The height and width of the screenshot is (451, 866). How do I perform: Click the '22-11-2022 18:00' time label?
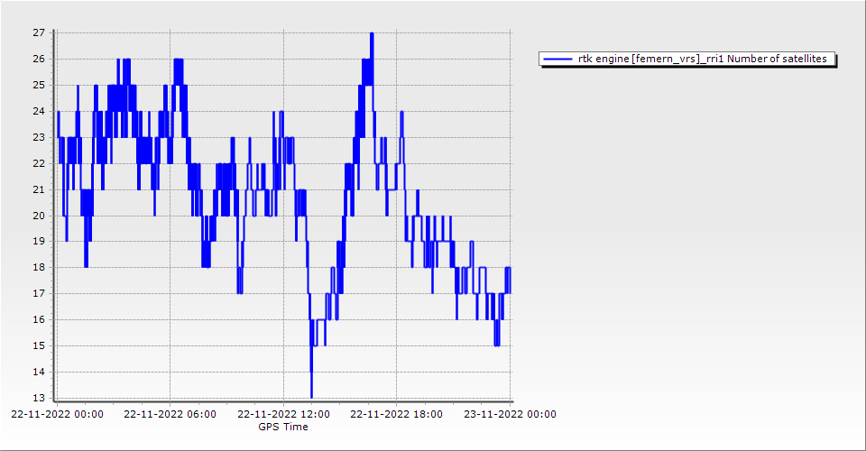point(396,415)
